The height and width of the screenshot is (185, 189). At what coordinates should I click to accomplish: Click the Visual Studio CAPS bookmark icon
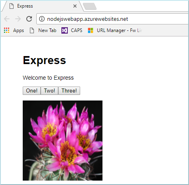coord(65,30)
